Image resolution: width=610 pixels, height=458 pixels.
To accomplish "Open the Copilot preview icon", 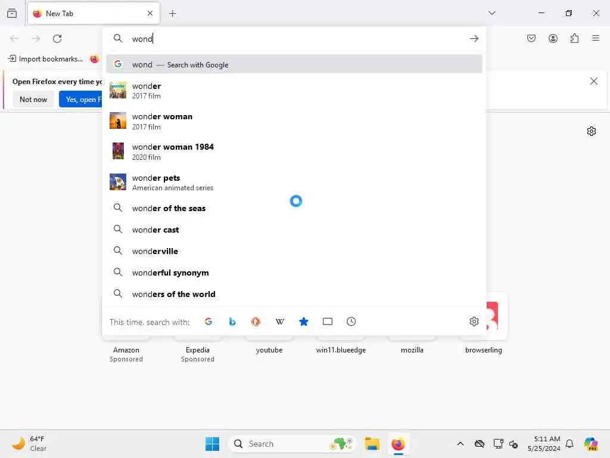I will click(591, 444).
